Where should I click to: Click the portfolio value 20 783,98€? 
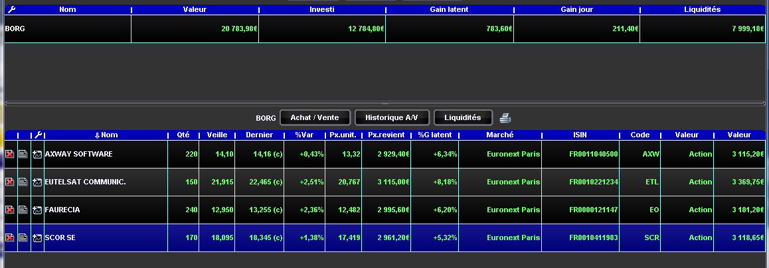(x=195, y=29)
